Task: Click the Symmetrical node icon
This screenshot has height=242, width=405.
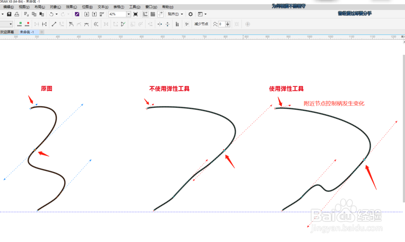Action: click(86, 24)
